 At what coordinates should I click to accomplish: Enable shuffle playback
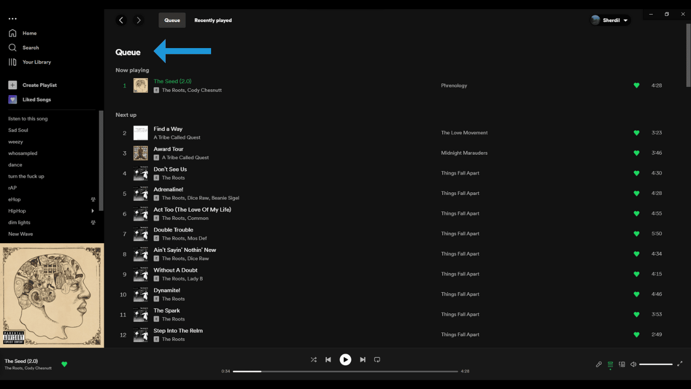click(314, 359)
